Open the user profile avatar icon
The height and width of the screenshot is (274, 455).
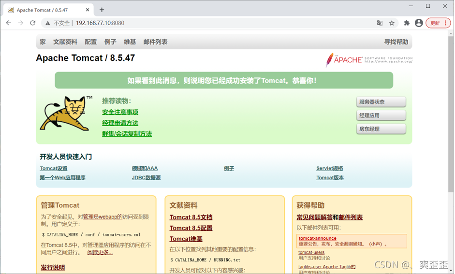coord(419,23)
